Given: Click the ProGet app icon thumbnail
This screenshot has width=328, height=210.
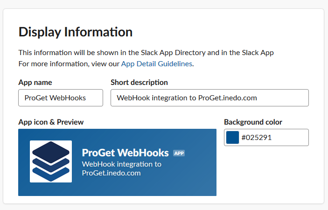Looking at the screenshot, I should [51, 161].
